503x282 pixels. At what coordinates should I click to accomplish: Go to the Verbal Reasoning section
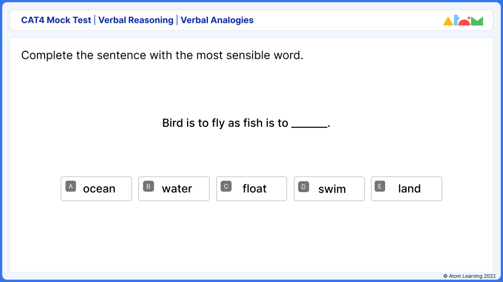[136, 20]
